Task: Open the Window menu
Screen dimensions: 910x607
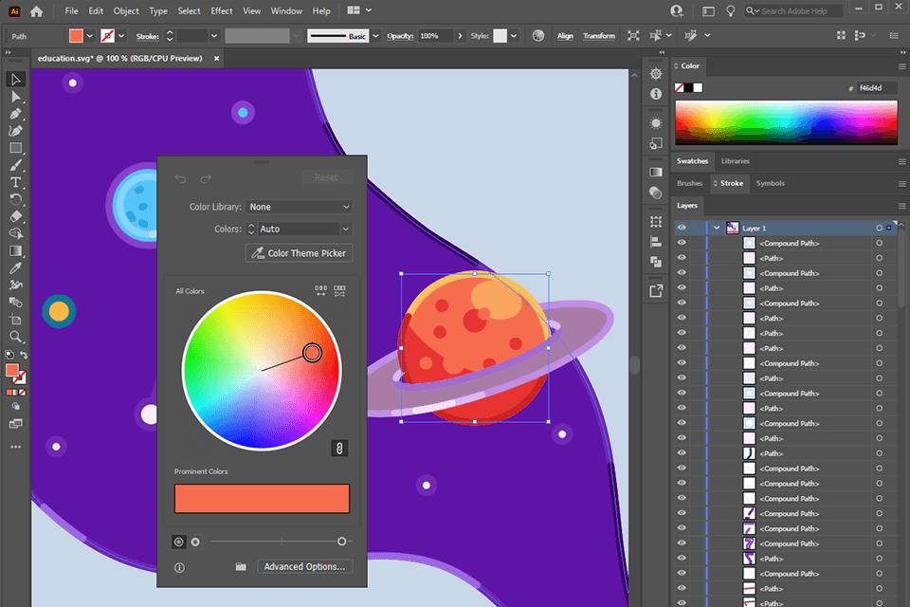Action: click(x=286, y=11)
